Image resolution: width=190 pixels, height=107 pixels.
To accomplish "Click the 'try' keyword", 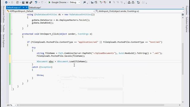I will pos(34,48).
